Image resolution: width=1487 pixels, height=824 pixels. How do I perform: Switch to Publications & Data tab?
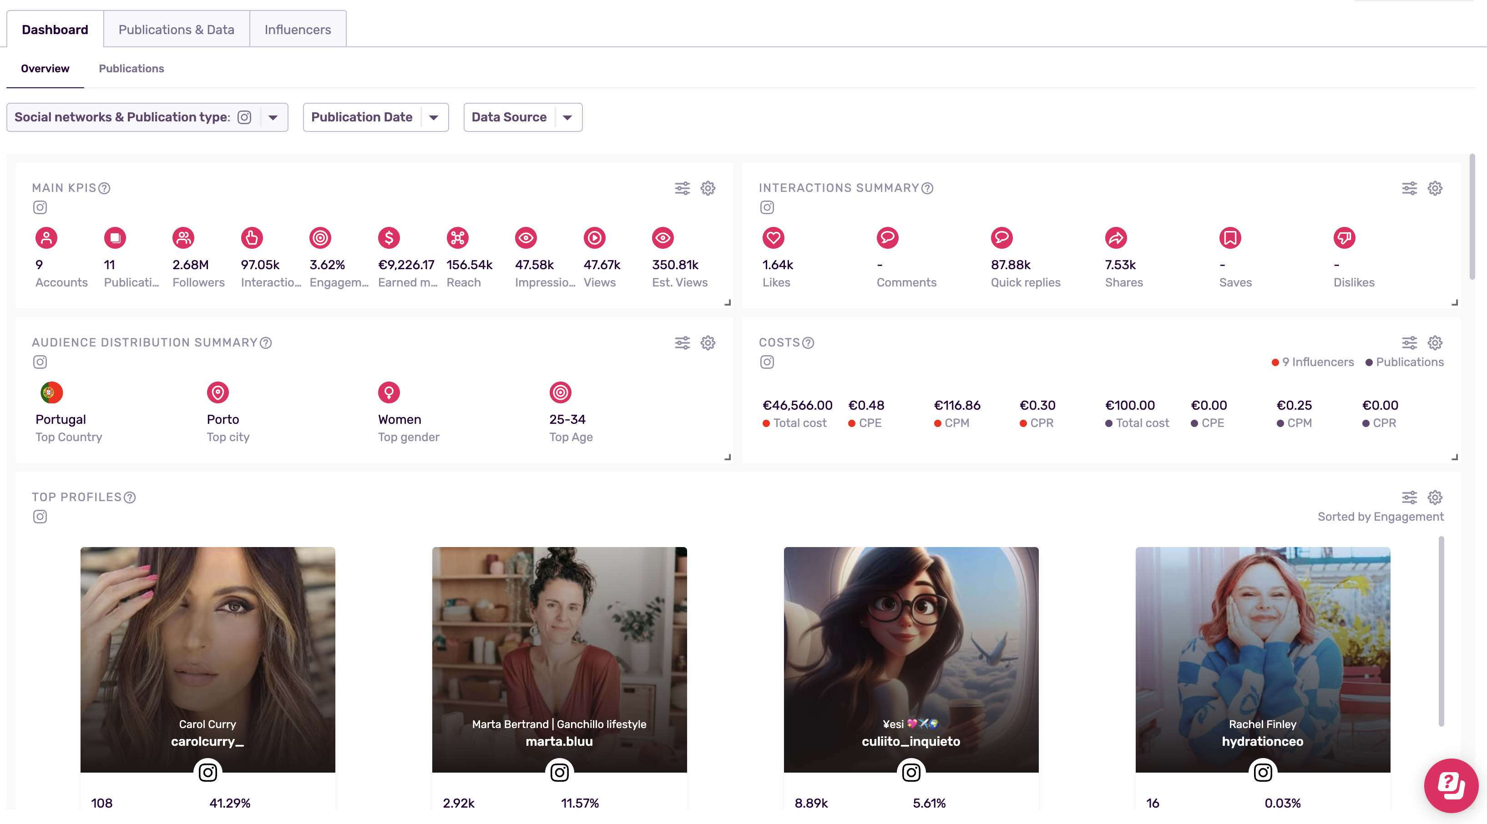(x=176, y=30)
